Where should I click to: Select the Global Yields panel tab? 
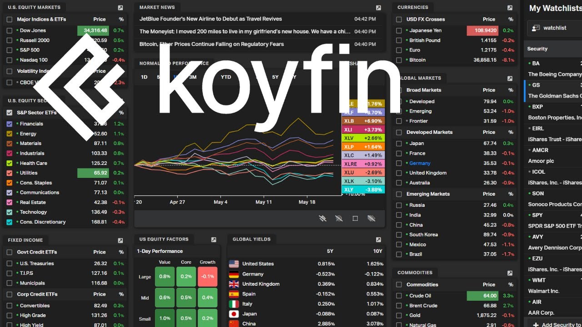pyautogui.click(x=251, y=239)
